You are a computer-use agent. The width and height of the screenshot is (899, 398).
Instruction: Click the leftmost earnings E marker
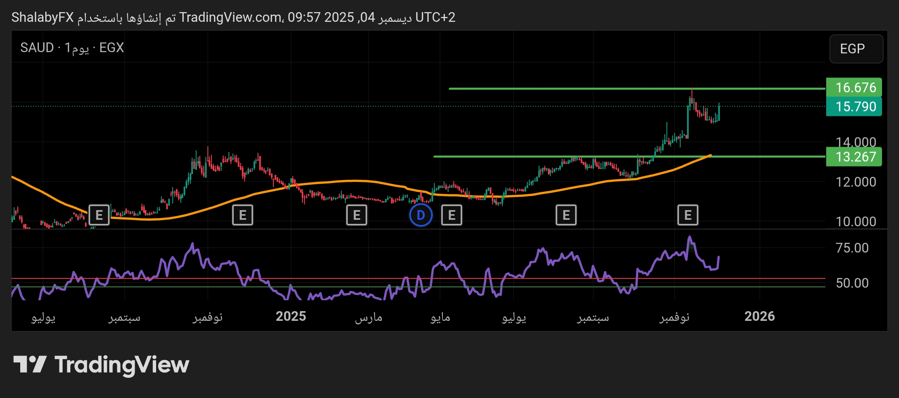(99, 215)
